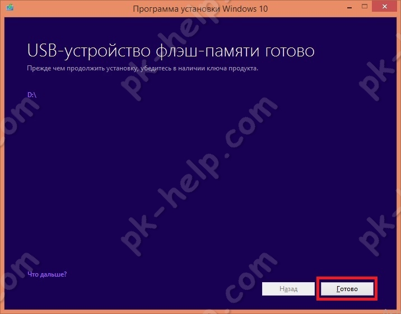Open the D:\ drive link
Screen dimensions: 401x314
[32, 95]
